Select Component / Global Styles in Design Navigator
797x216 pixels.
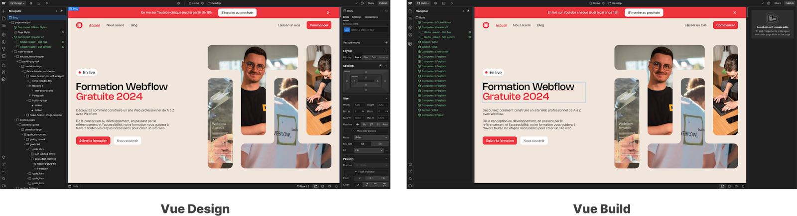click(32, 27)
